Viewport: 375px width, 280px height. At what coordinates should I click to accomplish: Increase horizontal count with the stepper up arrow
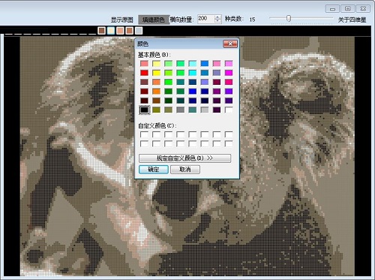(217, 17)
